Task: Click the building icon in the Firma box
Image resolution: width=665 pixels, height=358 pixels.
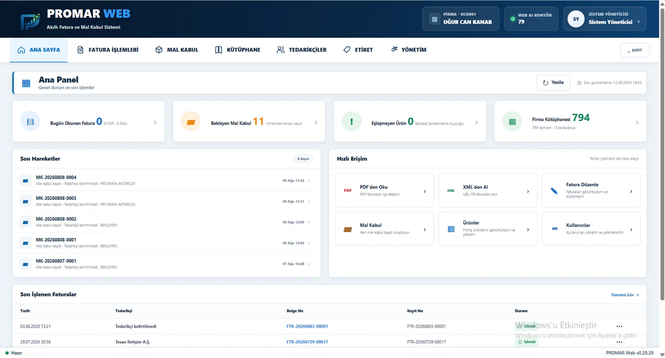Action: pos(434,19)
